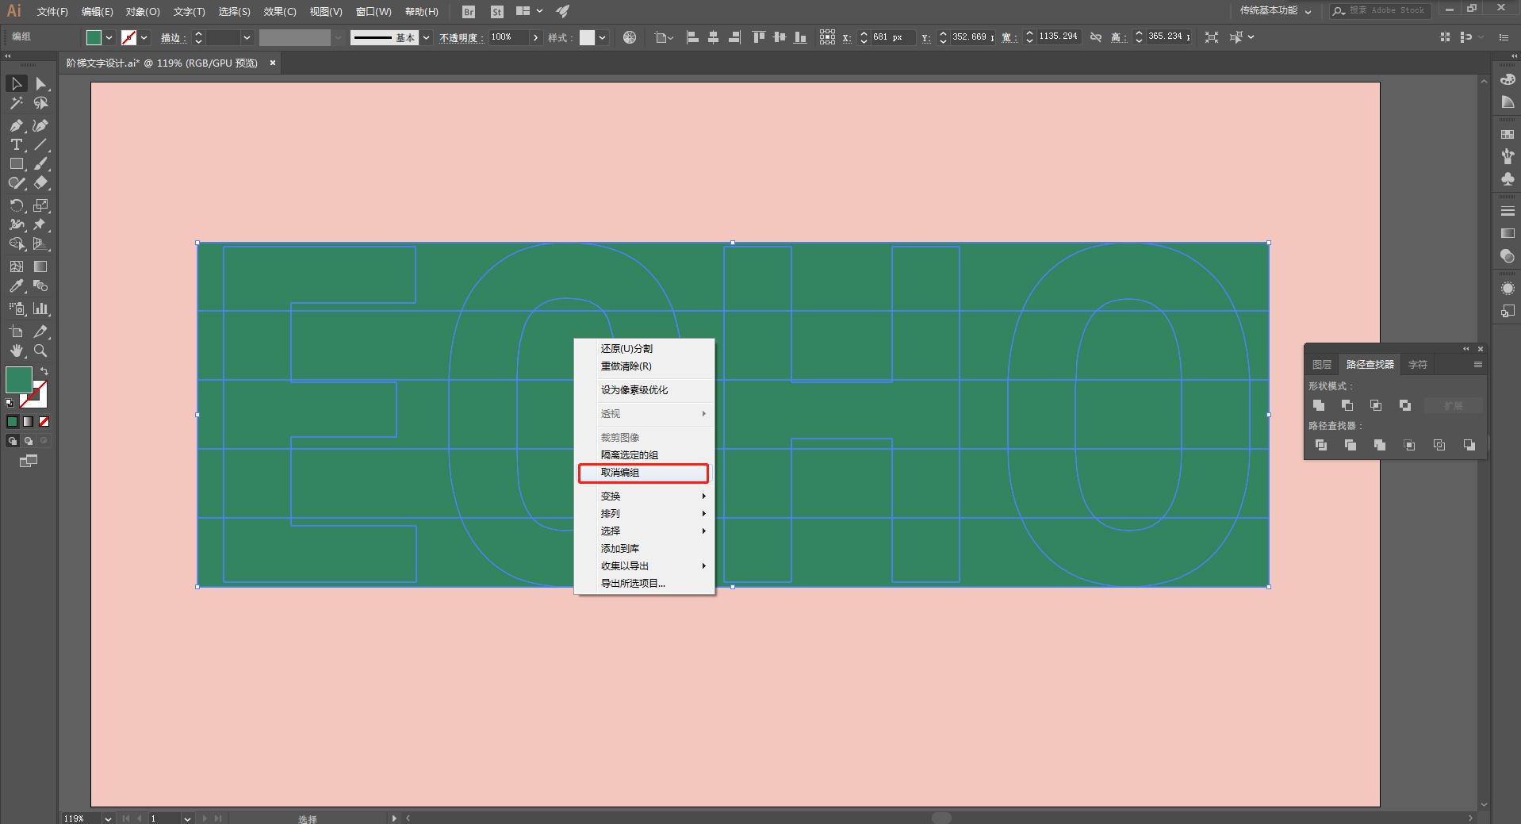
Task: Set paint mode to Gradient
Action: pos(29,422)
